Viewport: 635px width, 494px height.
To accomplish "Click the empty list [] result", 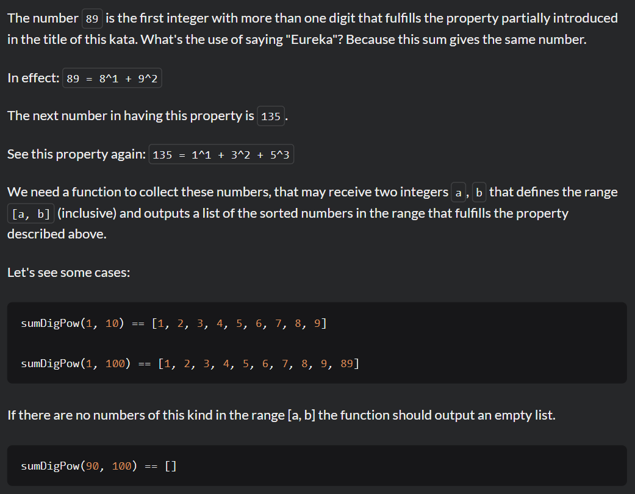I will point(171,466).
